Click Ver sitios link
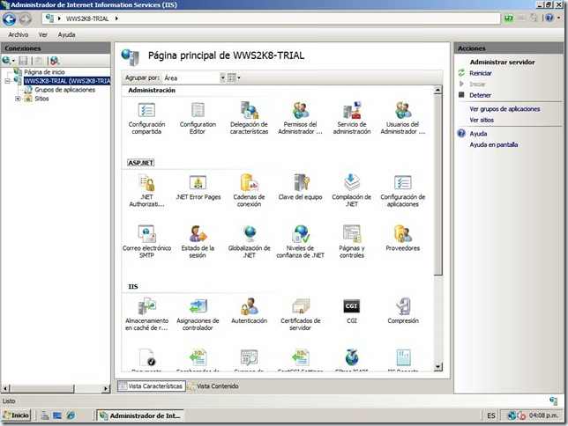This screenshot has width=568, height=426. pos(482,120)
